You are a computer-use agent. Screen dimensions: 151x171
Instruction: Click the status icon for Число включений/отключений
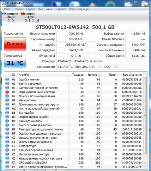point(7,108)
